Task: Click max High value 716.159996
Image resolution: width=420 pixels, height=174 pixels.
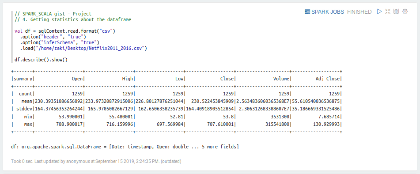Action: tap(120, 124)
